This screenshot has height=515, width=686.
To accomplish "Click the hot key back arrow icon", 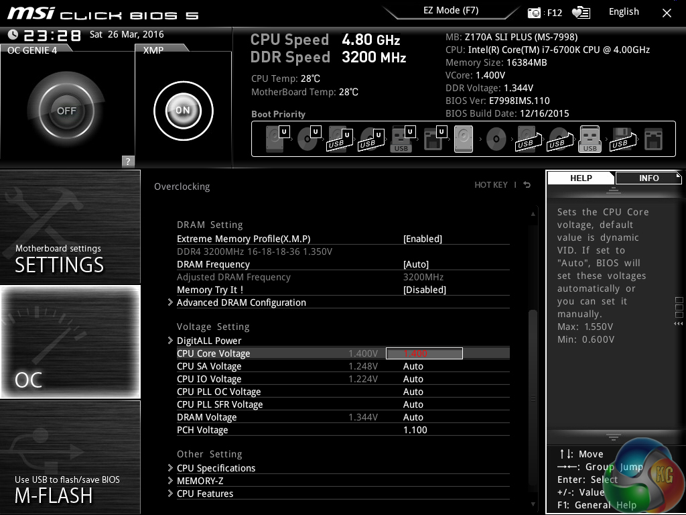I will click(527, 185).
